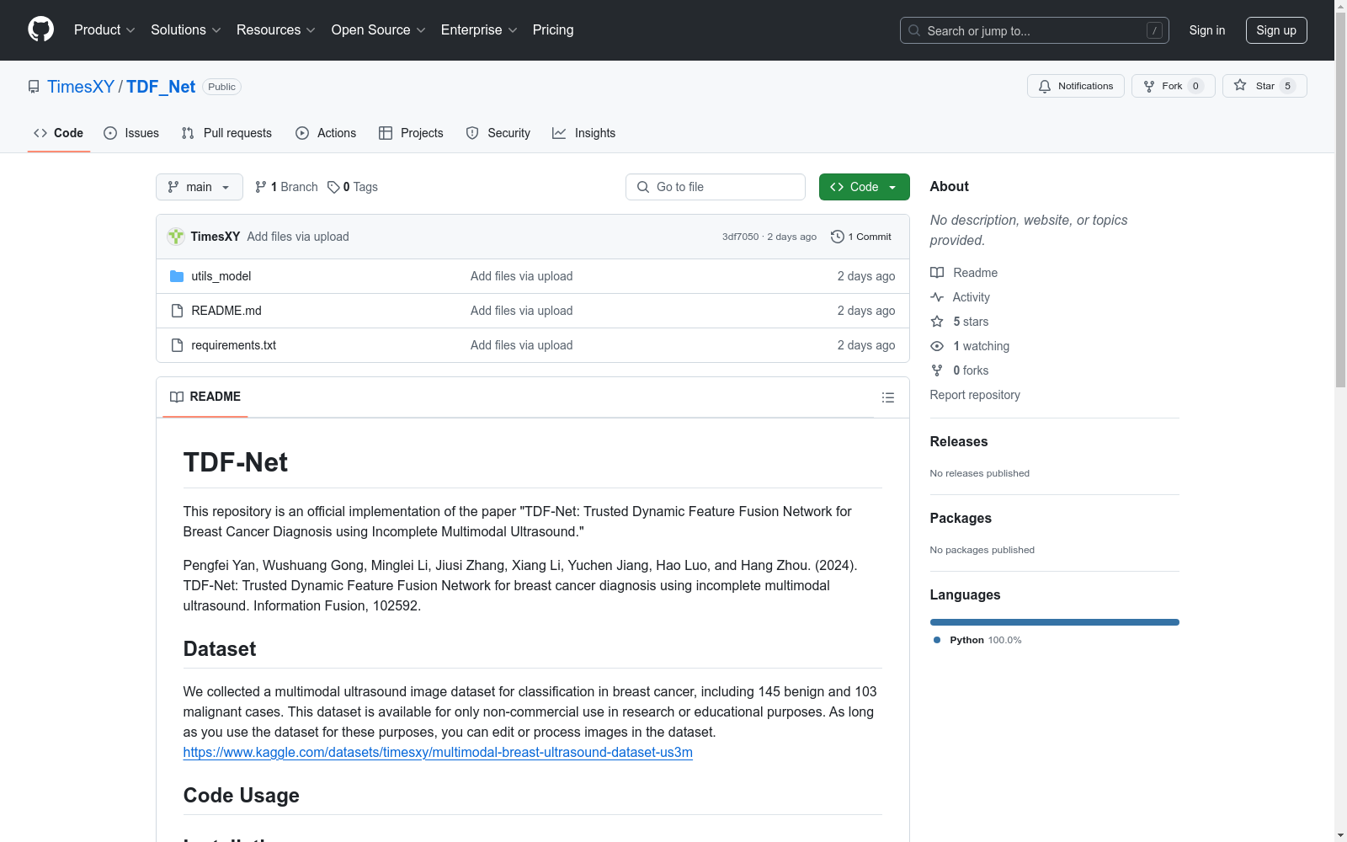1347x842 pixels.
Task: Click the tag icon beside 0 Tags
Action: click(333, 187)
